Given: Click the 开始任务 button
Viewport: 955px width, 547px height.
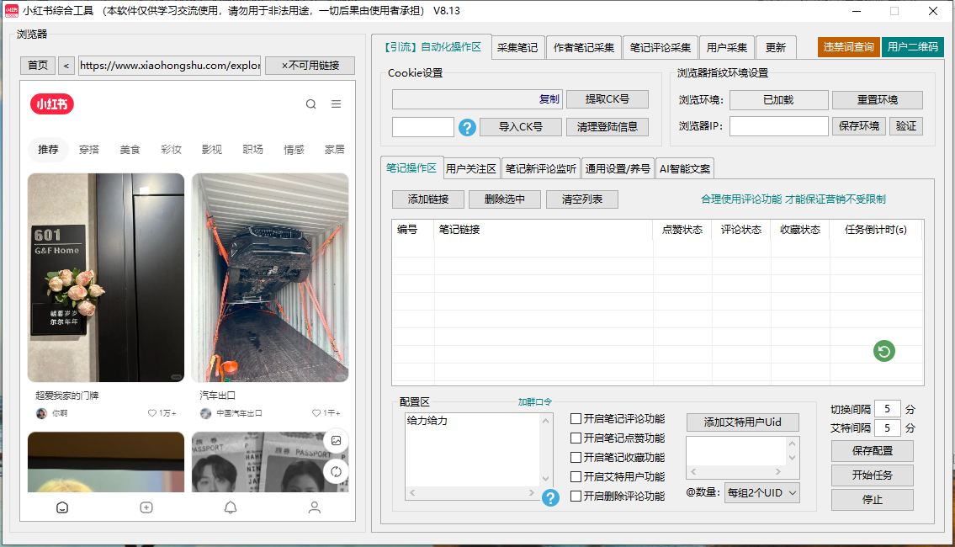Looking at the screenshot, I should (x=872, y=475).
